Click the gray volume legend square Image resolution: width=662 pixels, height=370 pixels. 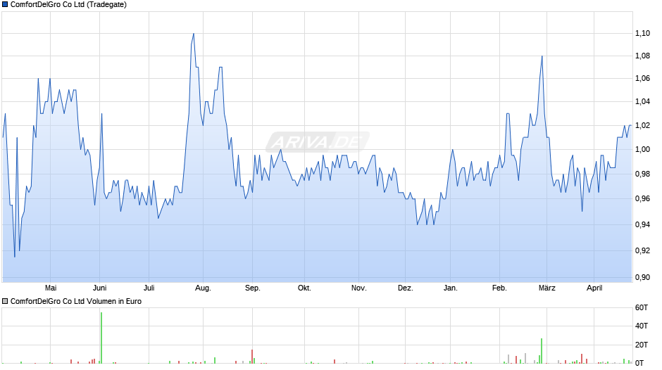point(5,301)
